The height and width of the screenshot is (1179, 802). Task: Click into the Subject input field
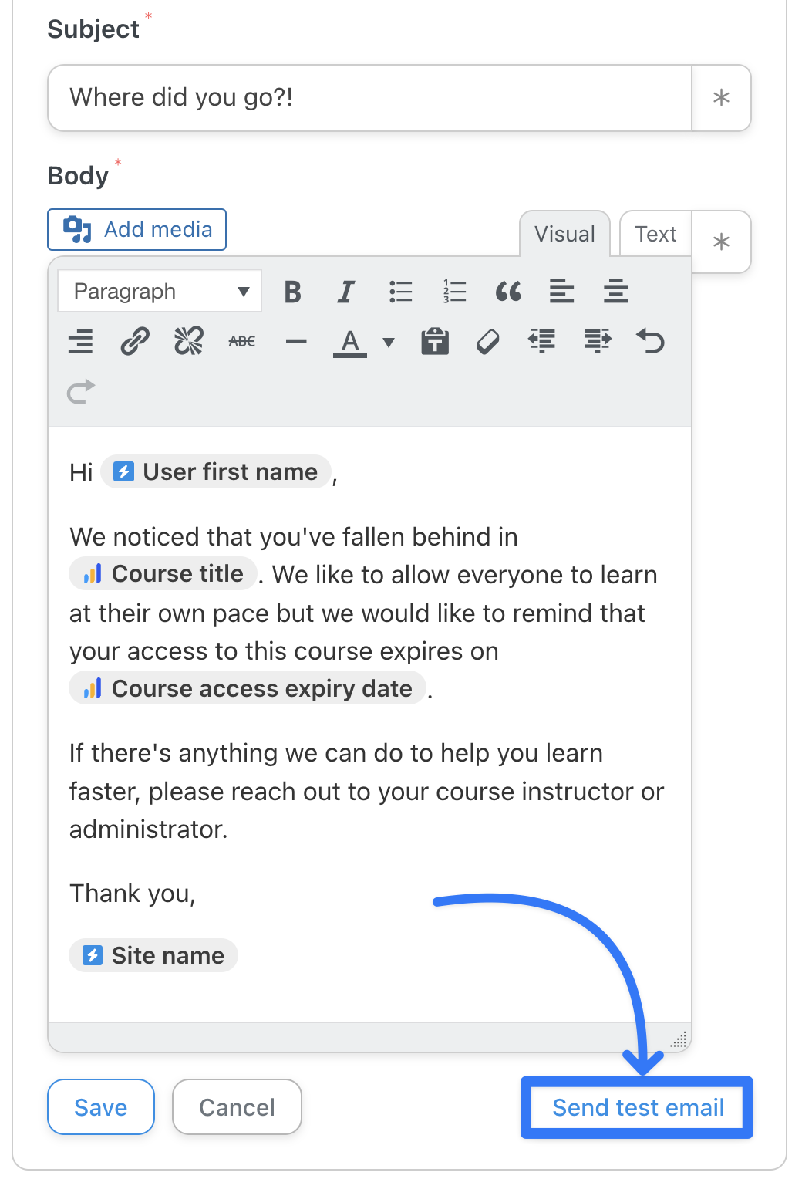click(x=370, y=98)
